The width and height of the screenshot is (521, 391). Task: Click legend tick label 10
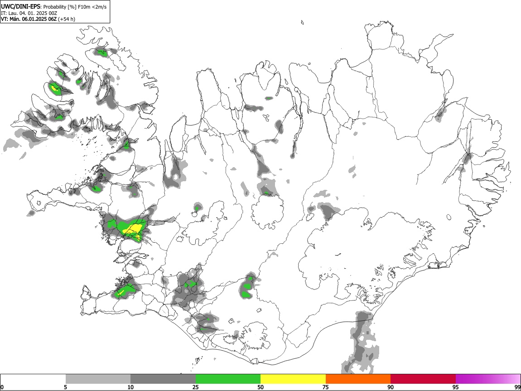click(130, 387)
